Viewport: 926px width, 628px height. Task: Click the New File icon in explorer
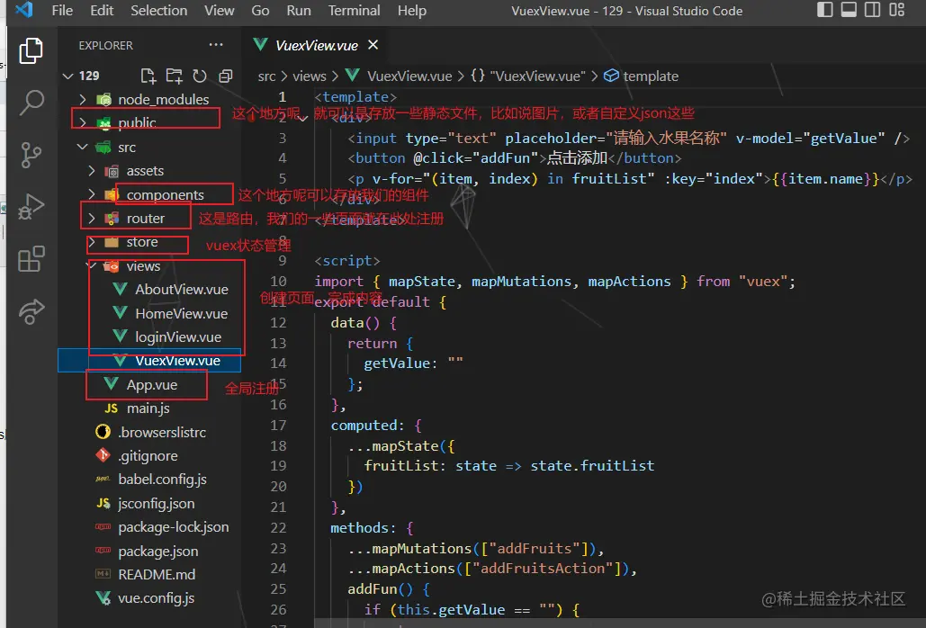(x=148, y=76)
